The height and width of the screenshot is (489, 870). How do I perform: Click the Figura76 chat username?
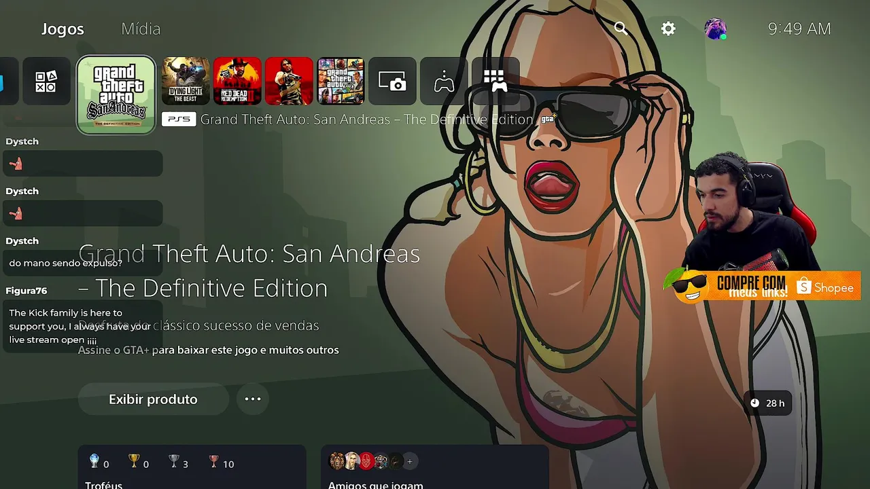pyautogui.click(x=27, y=291)
